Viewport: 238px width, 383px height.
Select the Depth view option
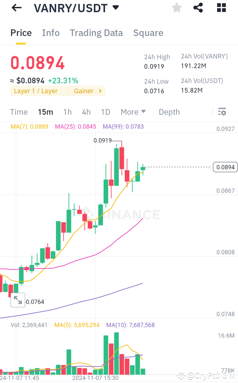[169, 112]
